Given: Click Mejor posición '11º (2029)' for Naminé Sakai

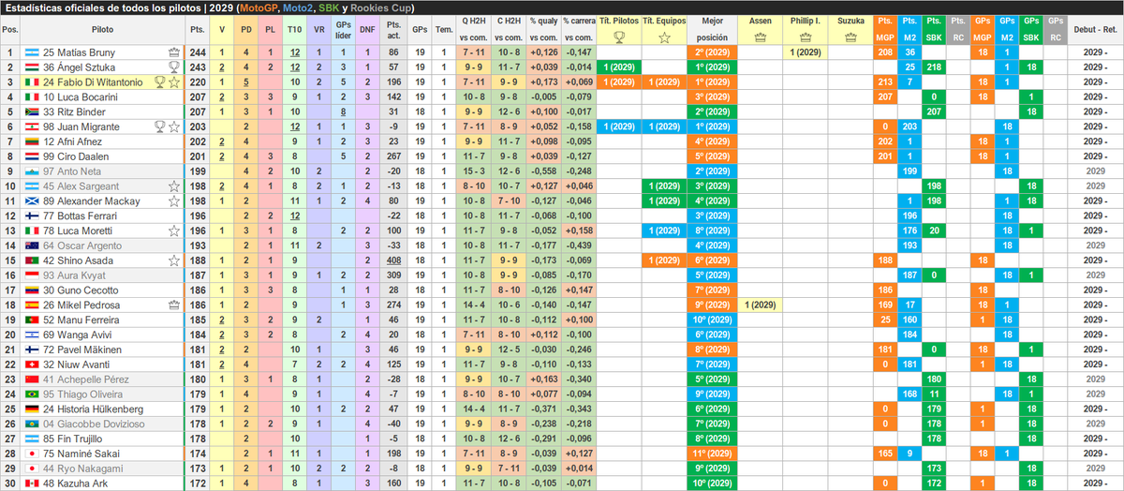Looking at the screenshot, I should (x=713, y=453).
